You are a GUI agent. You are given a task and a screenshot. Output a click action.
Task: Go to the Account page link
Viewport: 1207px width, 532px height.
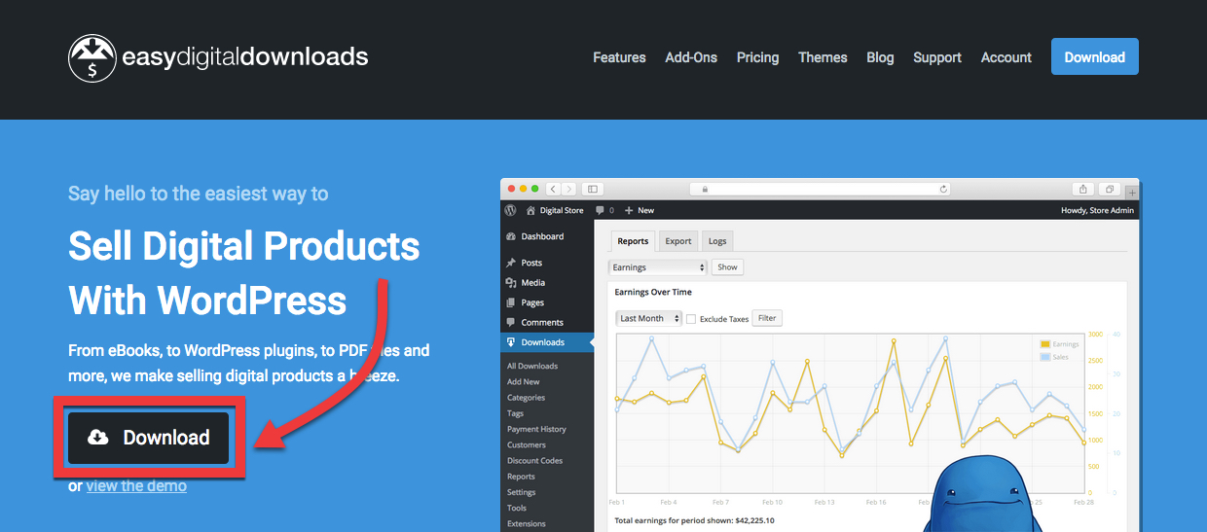(x=1006, y=57)
